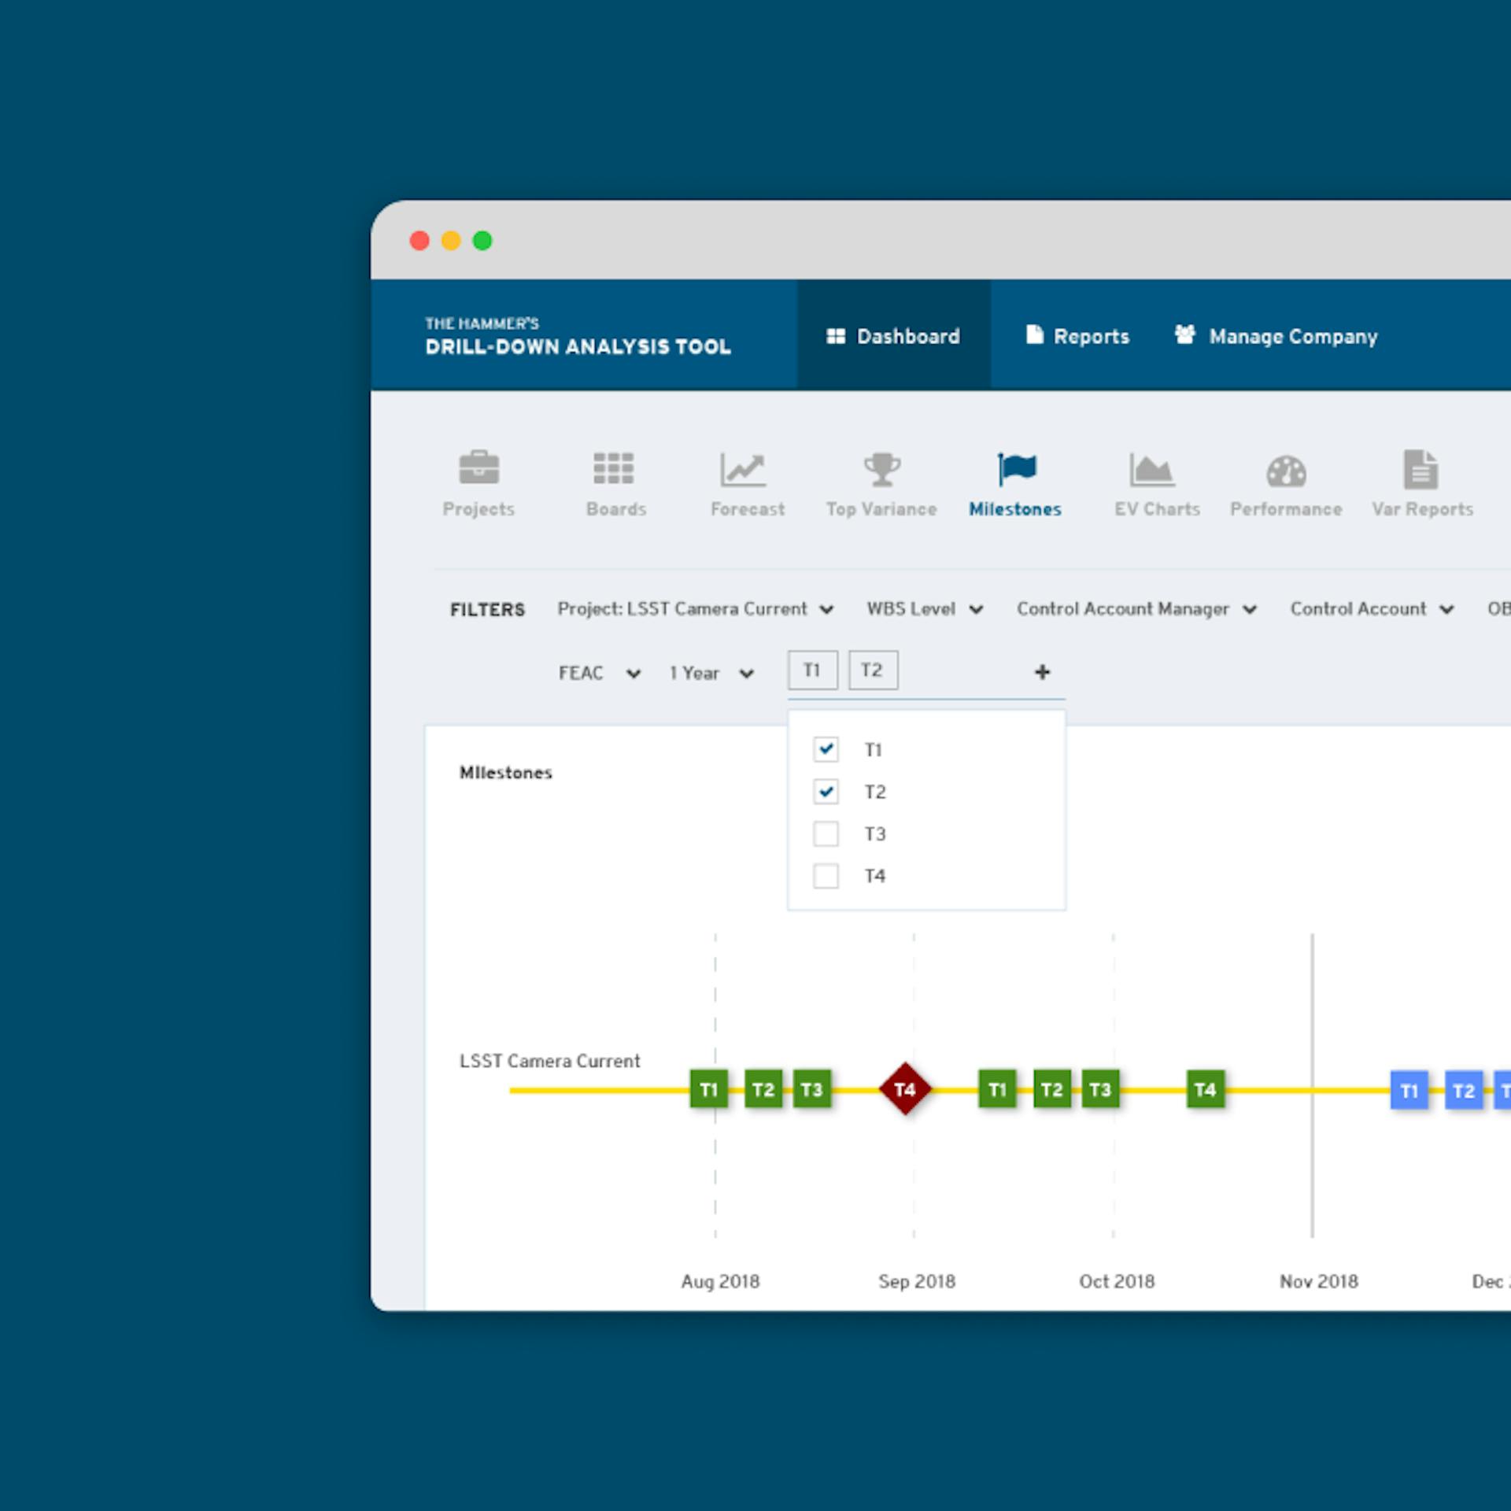1511x1511 pixels.
Task: Click the Dashboard grid icon
Action: 835,336
